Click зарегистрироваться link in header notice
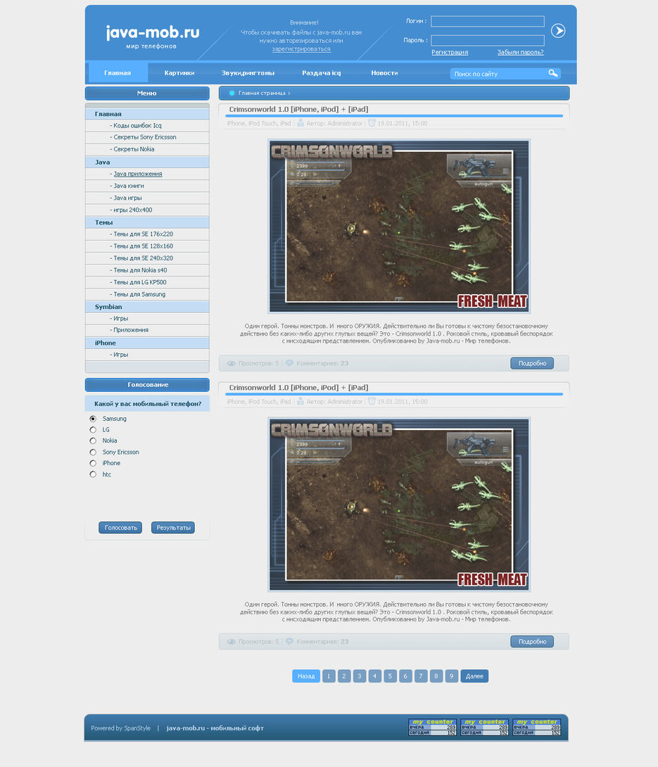Screen dimensions: 658x767 [x=301, y=49]
